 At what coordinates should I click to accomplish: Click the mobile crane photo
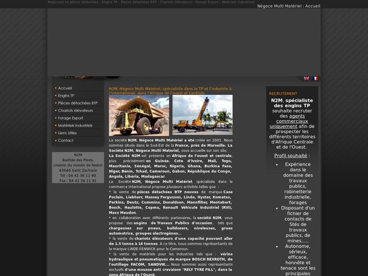[x=202, y=115]
